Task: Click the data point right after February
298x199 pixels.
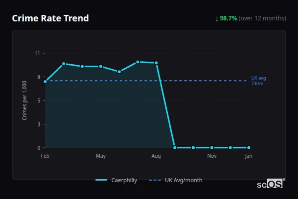Action: pyautogui.click(x=64, y=64)
